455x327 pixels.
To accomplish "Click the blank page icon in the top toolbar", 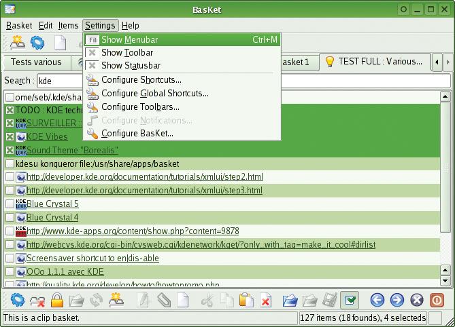I will 61,43.
